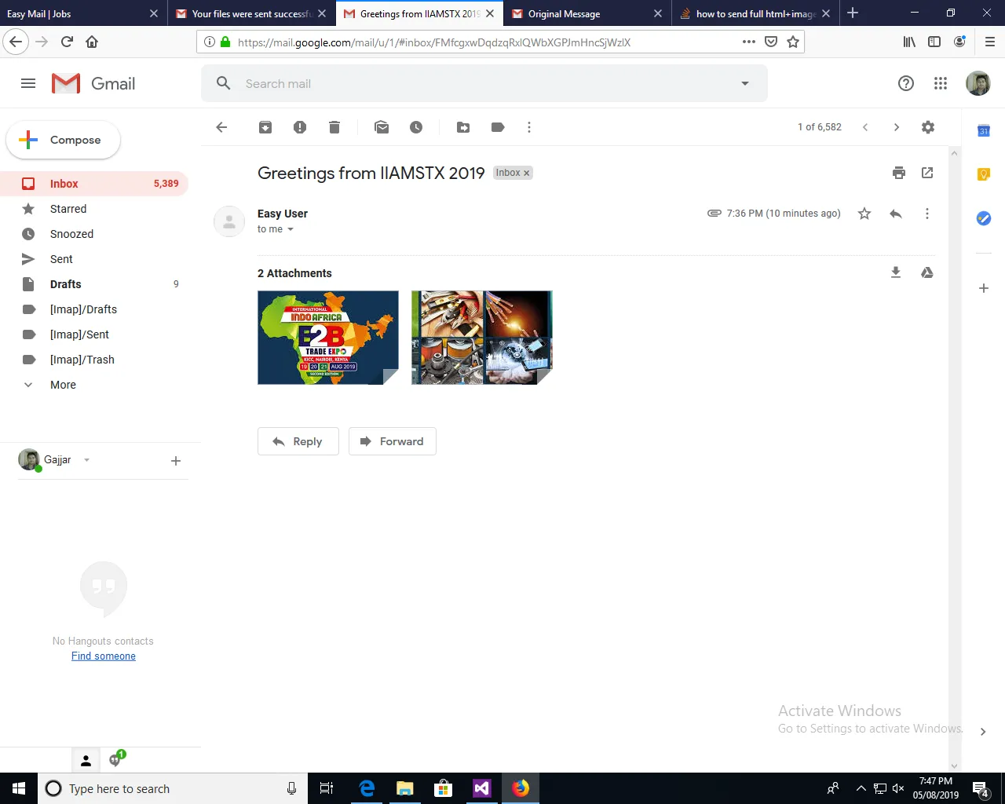Open email in new window
This screenshot has width=1005, height=804.
927,173
